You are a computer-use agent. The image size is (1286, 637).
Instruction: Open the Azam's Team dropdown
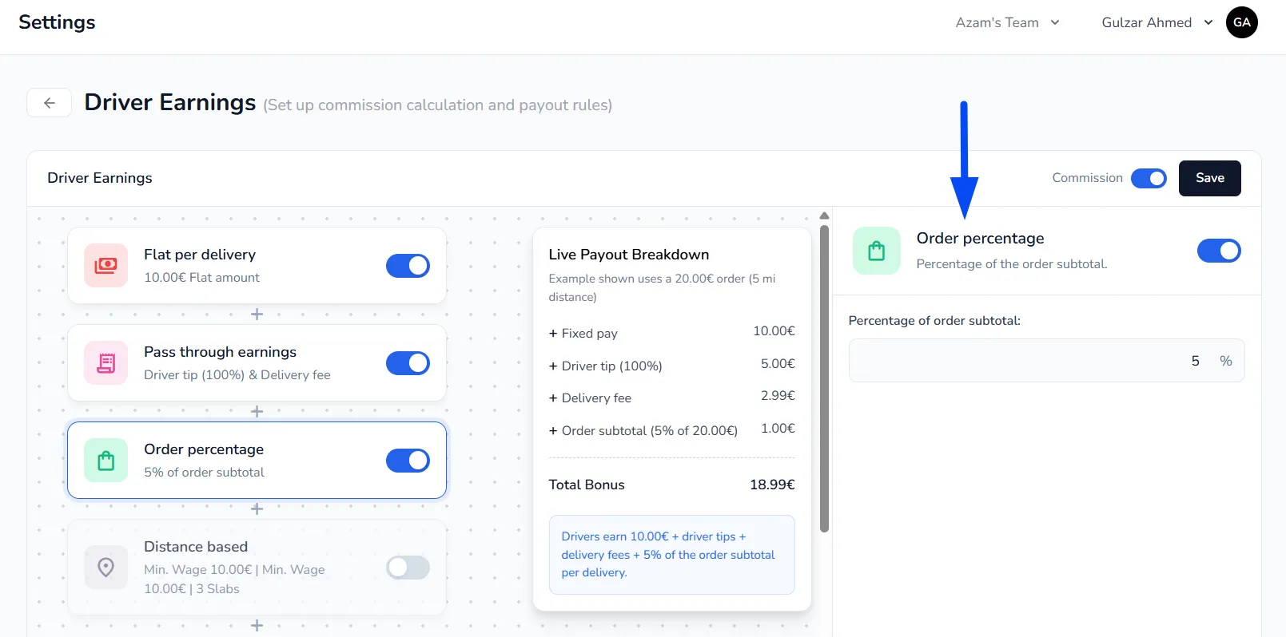click(1008, 22)
